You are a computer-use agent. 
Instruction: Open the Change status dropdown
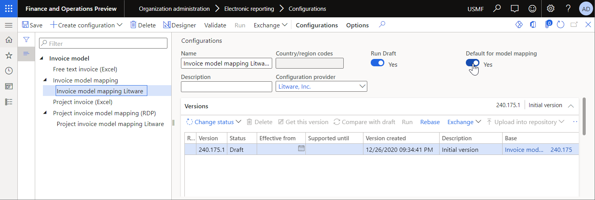(x=213, y=122)
